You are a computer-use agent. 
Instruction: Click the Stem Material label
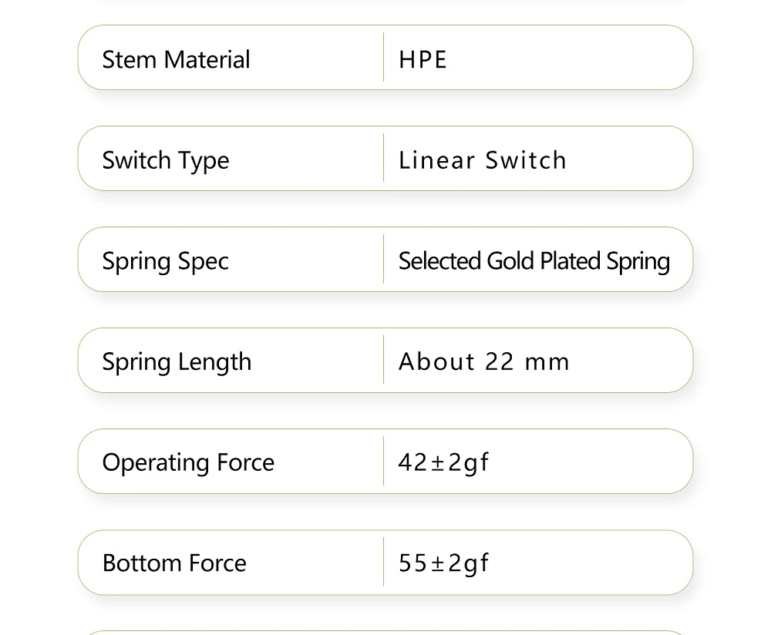pos(176,60)
